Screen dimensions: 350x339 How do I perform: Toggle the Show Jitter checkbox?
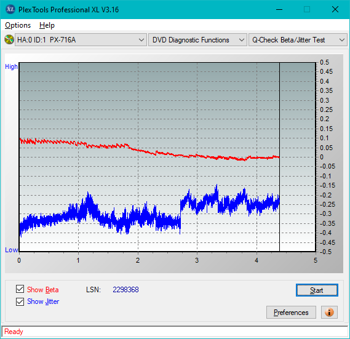(20, 301)
